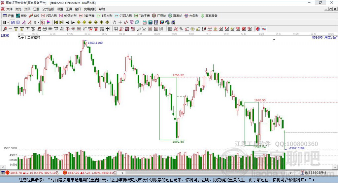The image size is (338, 183).
Task: Open the 工具 menu
Action: (69, 9)
